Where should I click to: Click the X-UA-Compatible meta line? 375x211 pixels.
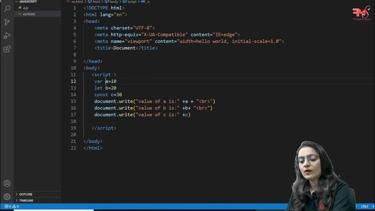(167, 35)
